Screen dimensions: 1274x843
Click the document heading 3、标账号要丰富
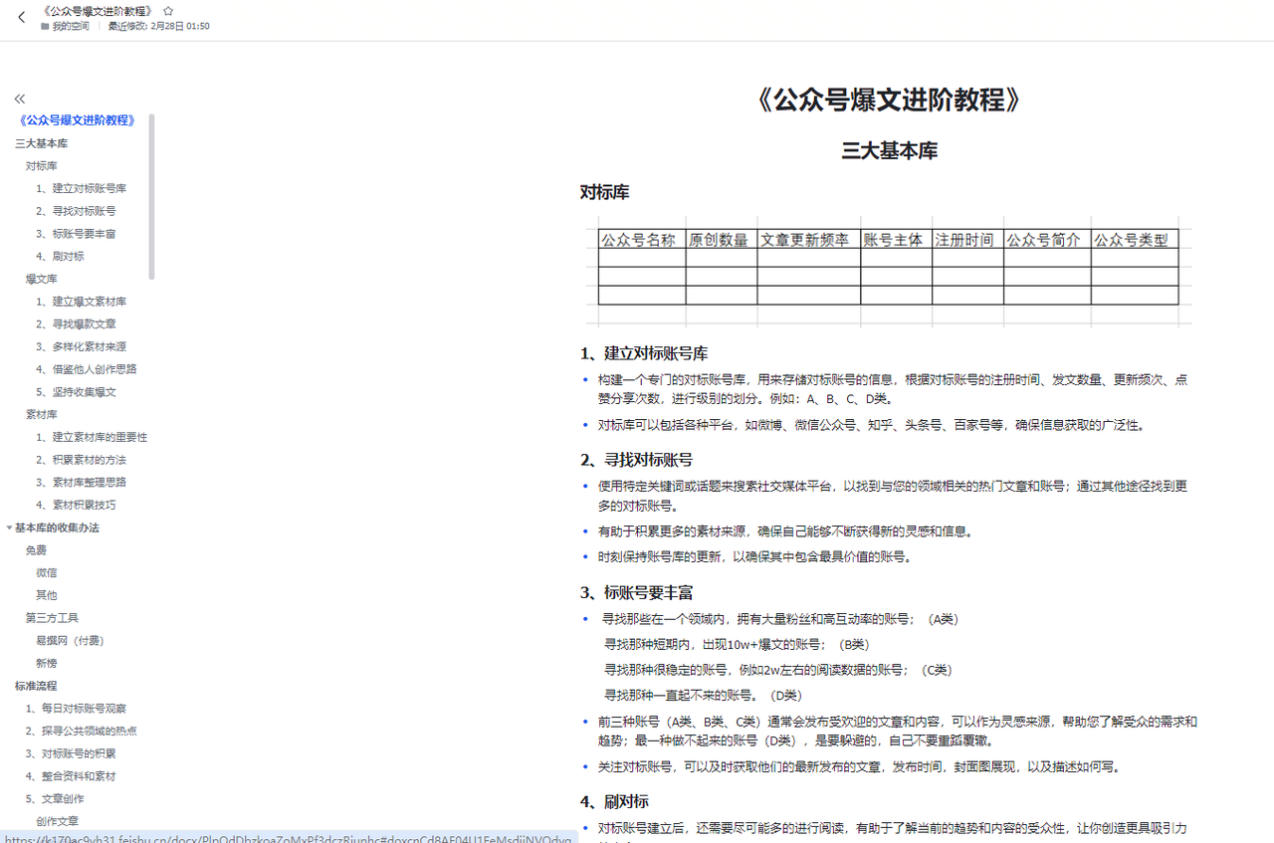click(637, 593)
